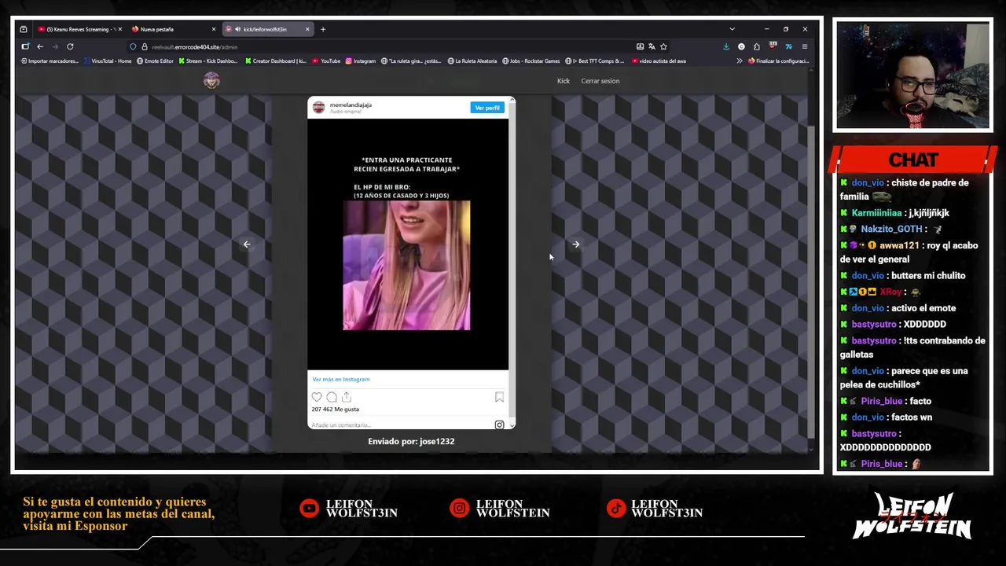Click the Añade un comentario field
Image resolution: width=1006 pixels, height=566 pixels.
point(401,424)
